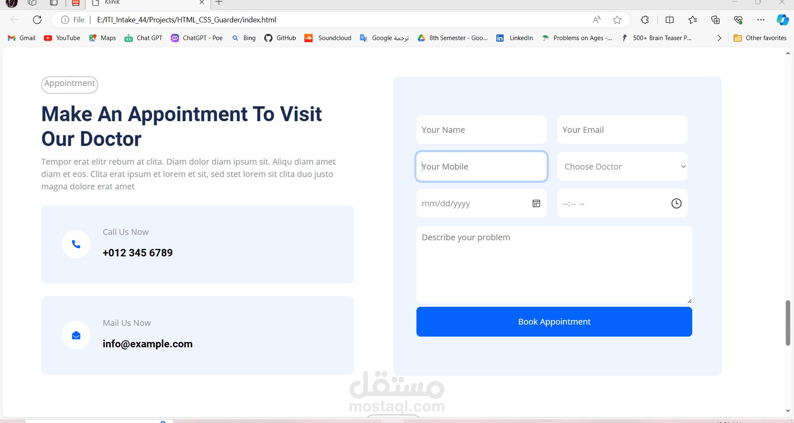Open Other favorites folder
The height and width of the screenshot is (423, 794).
click(760, 38)
